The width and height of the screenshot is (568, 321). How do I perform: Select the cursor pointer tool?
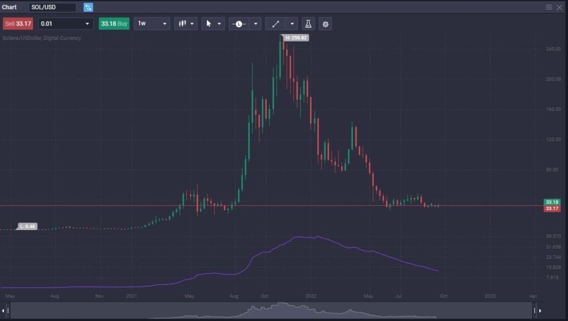(210, 23)
